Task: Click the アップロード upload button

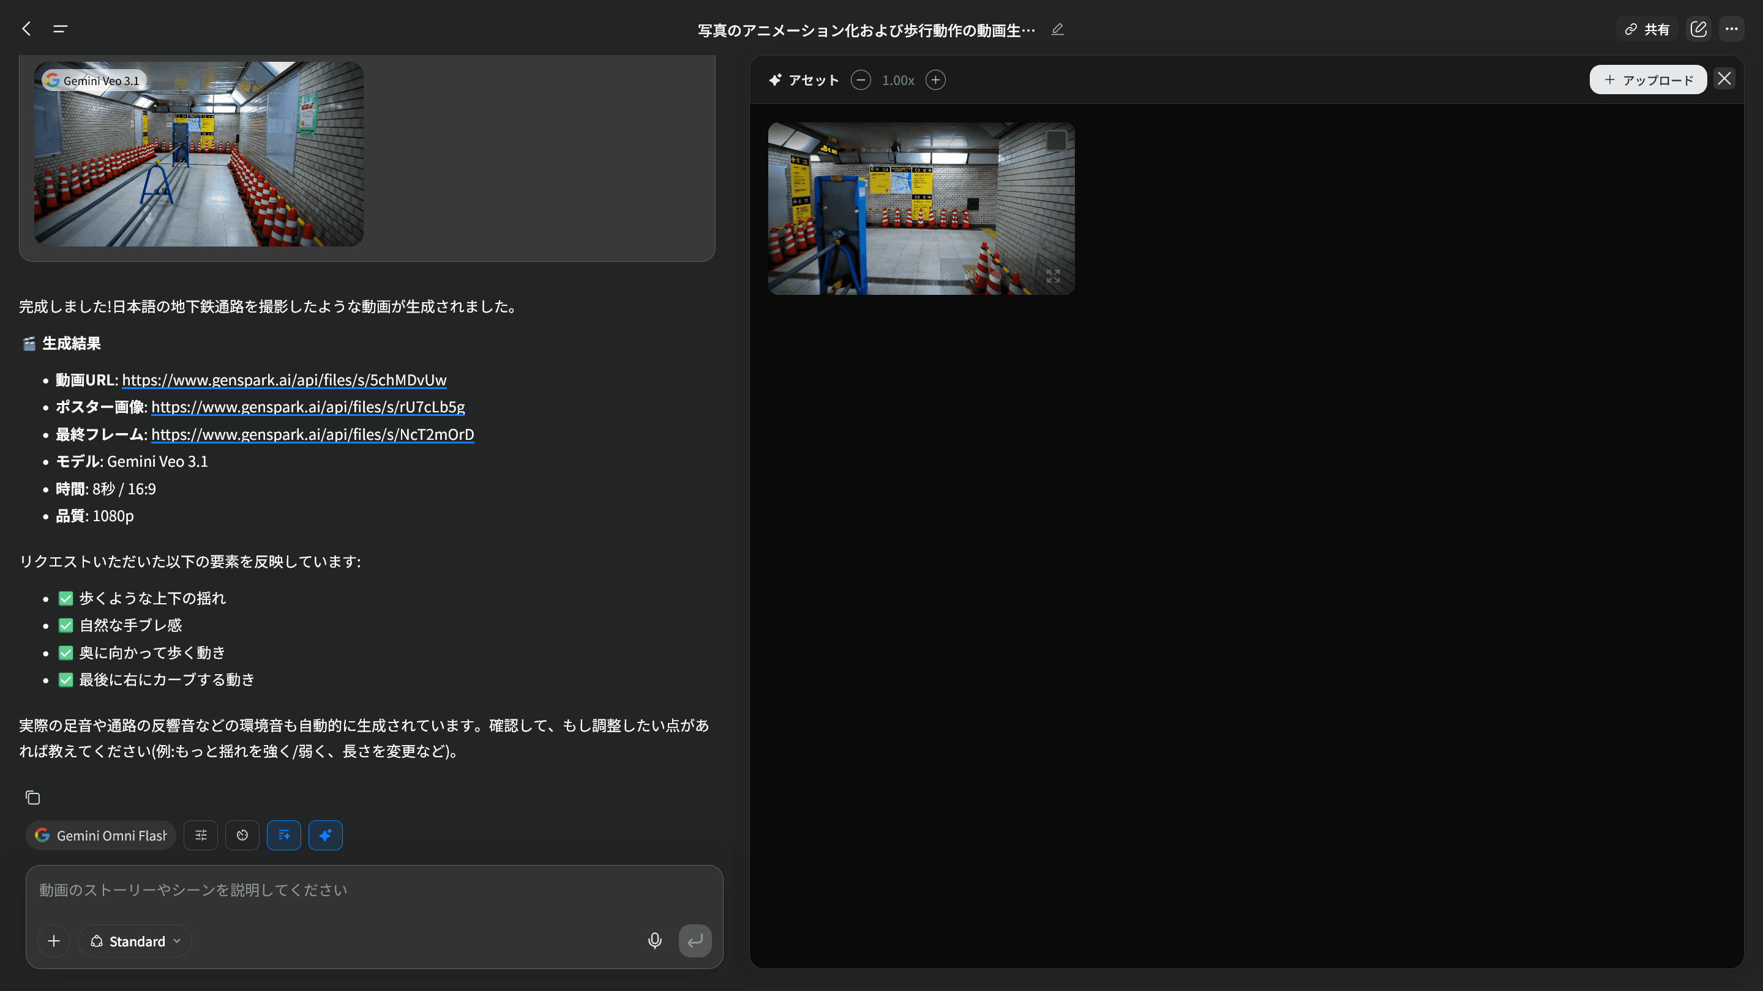Action: (1648, 80)
